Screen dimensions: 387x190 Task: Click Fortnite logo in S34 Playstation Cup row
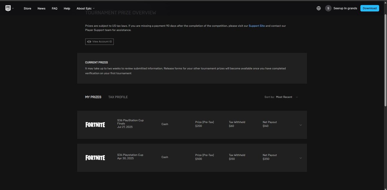pyautogui.click(x=95, y=158)
